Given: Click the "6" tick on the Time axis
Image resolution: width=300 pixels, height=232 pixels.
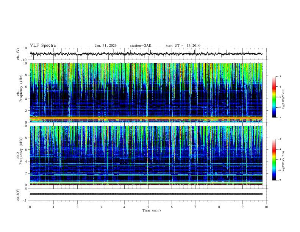Looking at the screenshot, I should [x=172, y=207].
